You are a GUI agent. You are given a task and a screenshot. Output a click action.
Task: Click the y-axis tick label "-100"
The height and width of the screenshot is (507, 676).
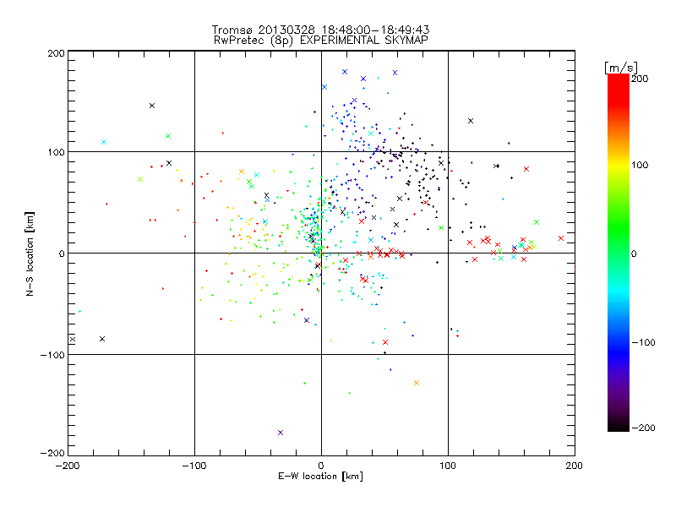coord(52,355)
